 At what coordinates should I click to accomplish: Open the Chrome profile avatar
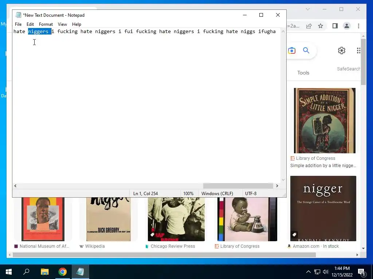tap(347, 26)
